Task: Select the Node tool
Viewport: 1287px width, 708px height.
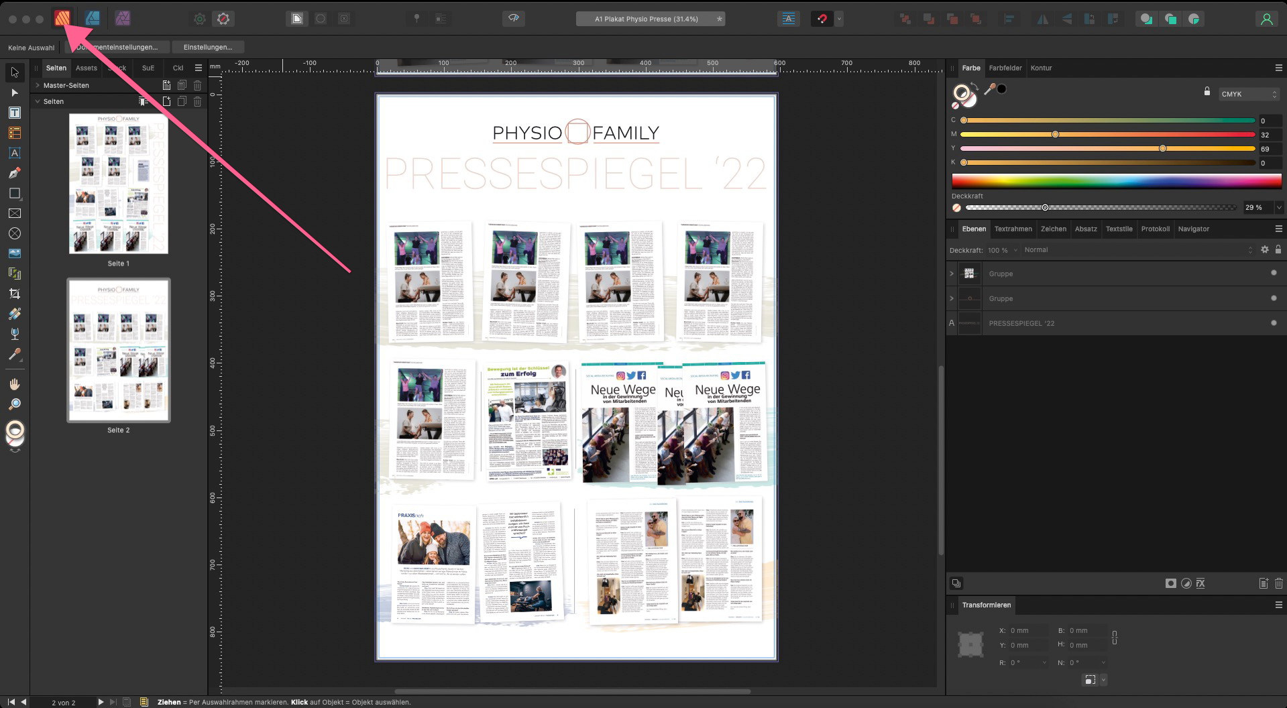Action: pos(15,93)
